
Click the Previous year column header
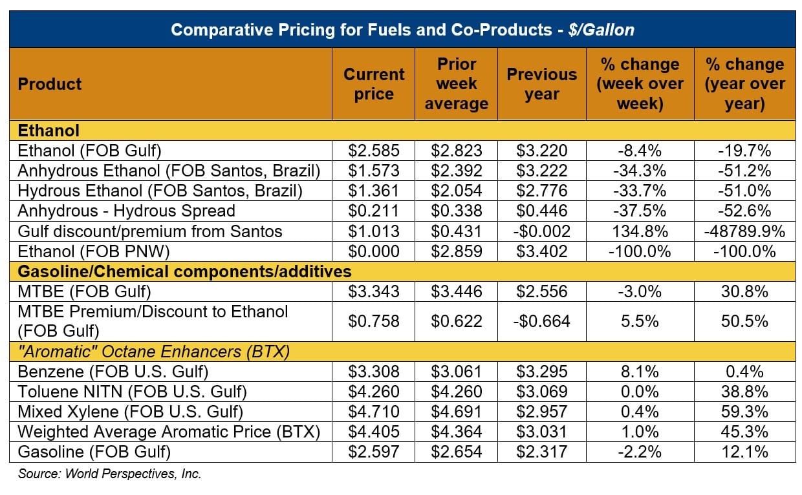(x=541, y=84)
